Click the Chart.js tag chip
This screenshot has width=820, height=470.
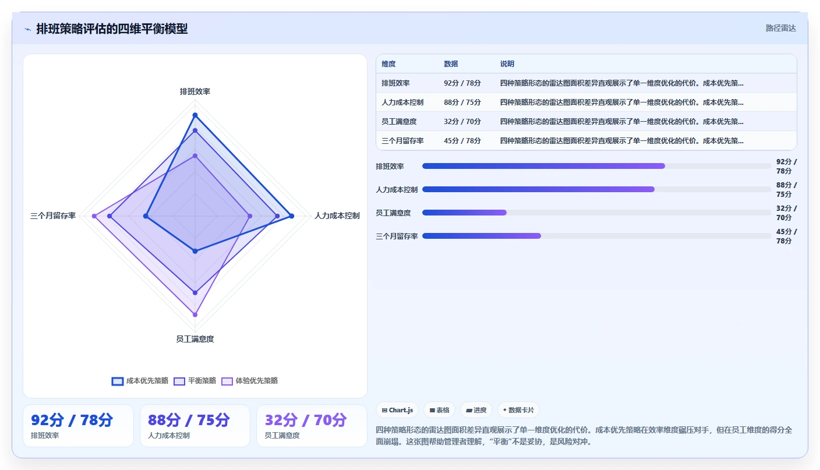click(397, 410)
